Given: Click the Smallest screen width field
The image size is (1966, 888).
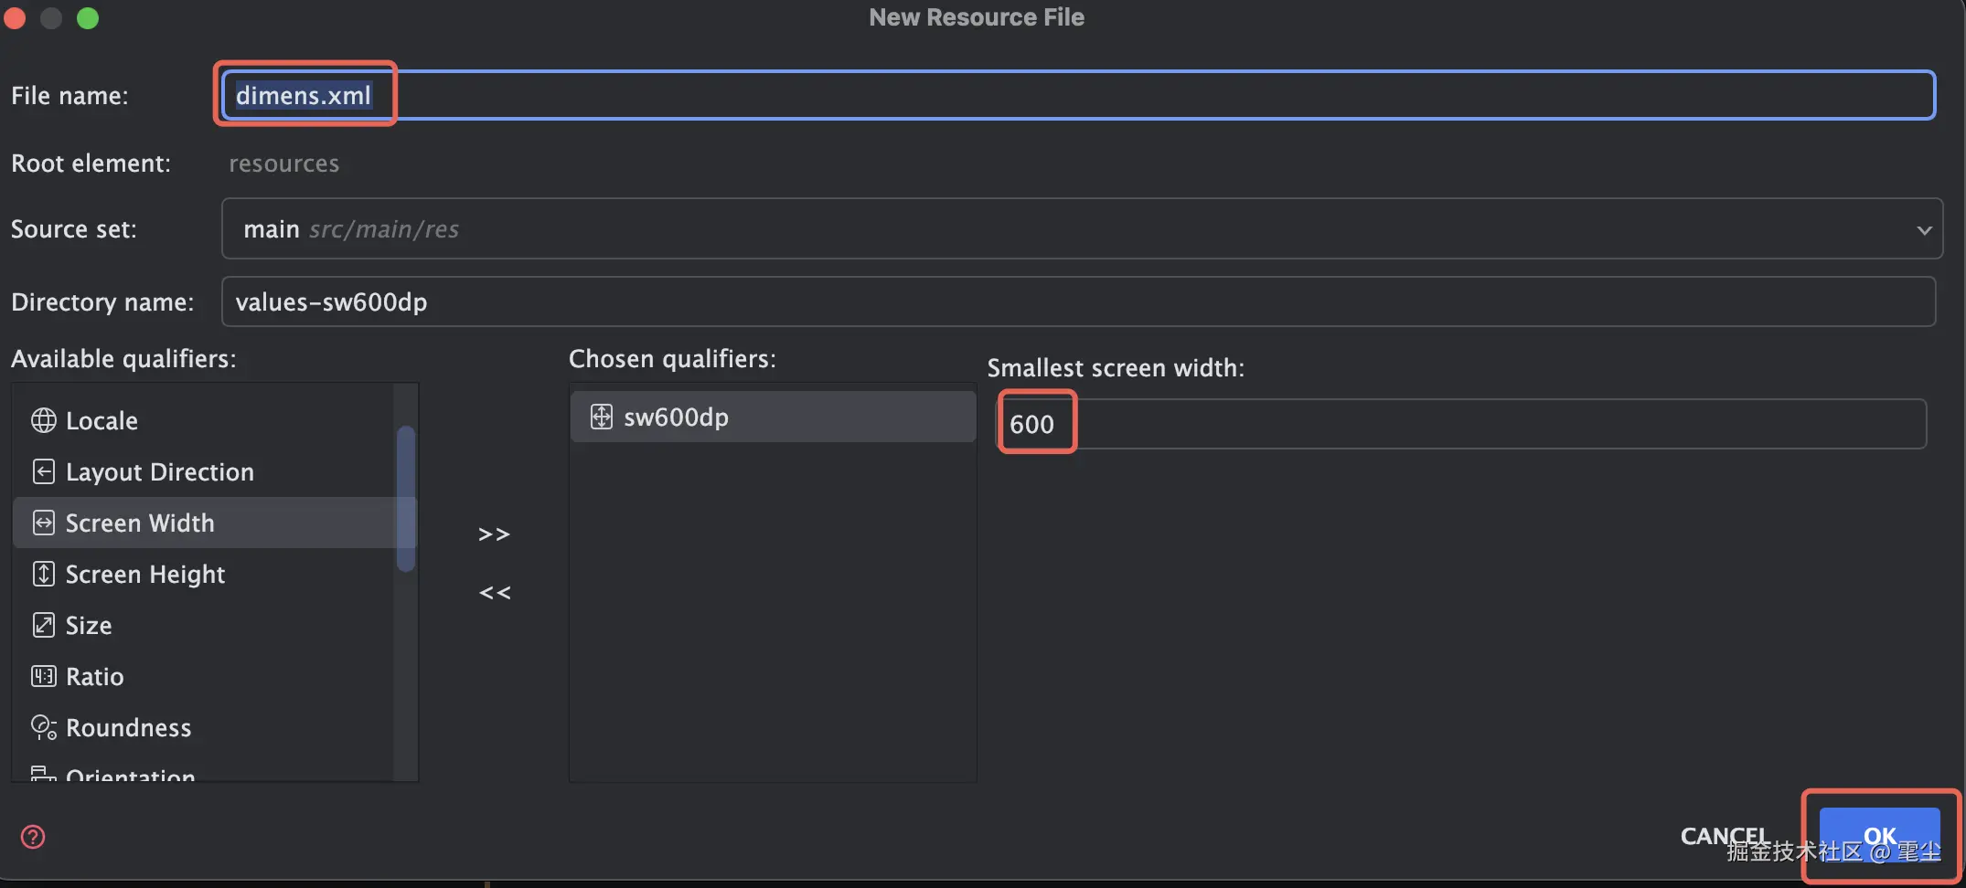Looking at the screenshot, I should 1463,424.
